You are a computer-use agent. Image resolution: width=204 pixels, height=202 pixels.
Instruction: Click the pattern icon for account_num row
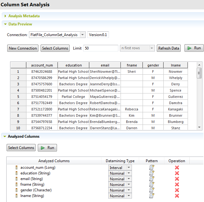tap(152, 167)
